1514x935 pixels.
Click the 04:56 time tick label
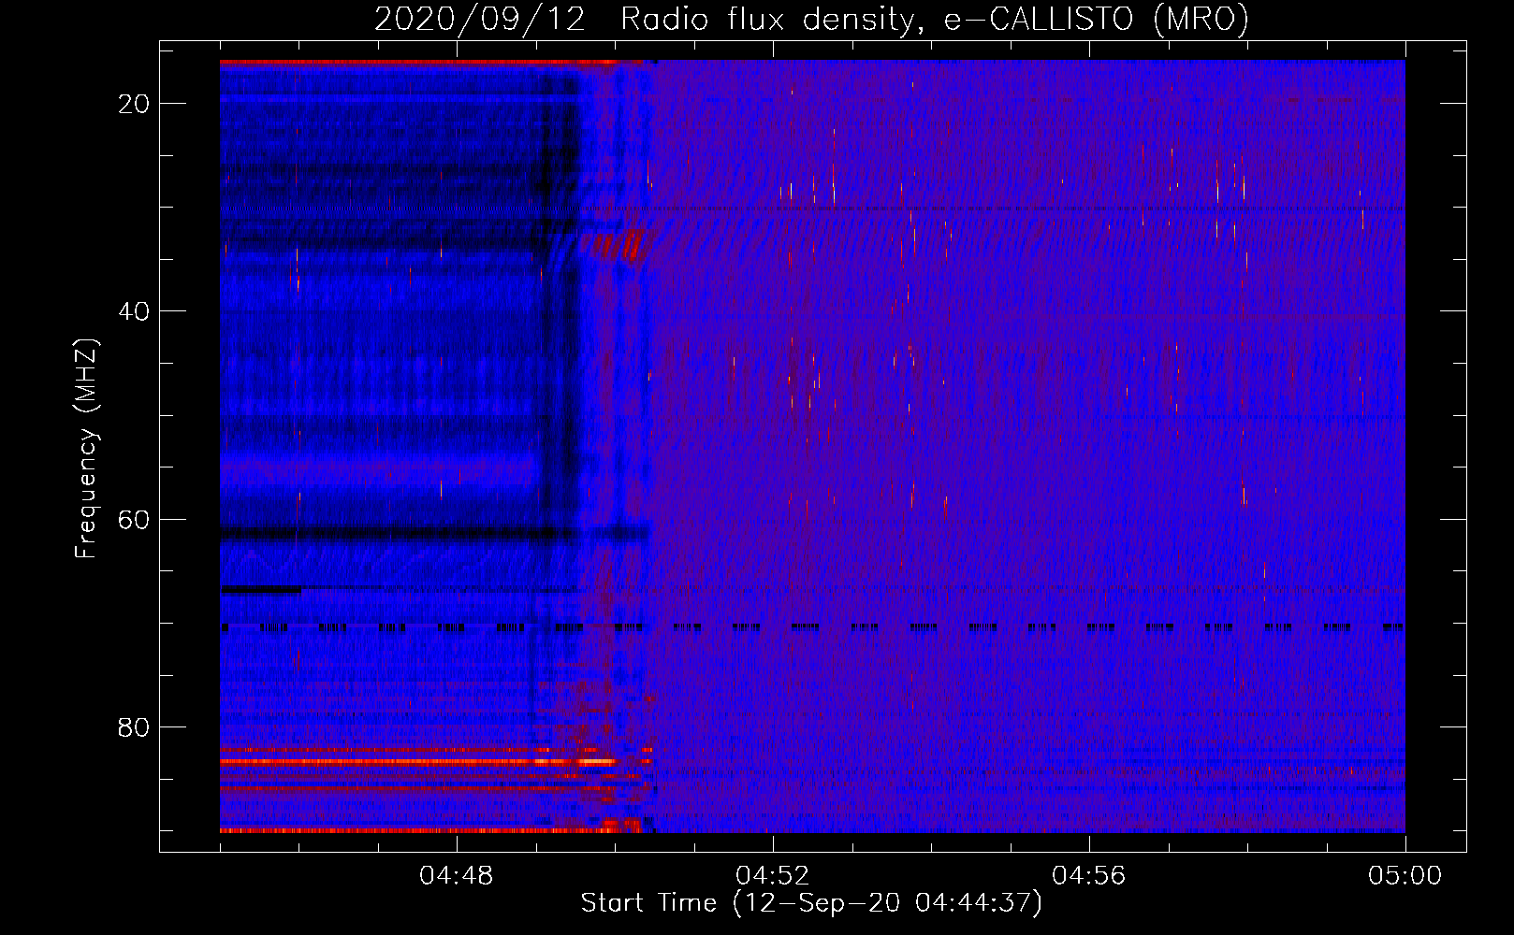pos(1089,876)
